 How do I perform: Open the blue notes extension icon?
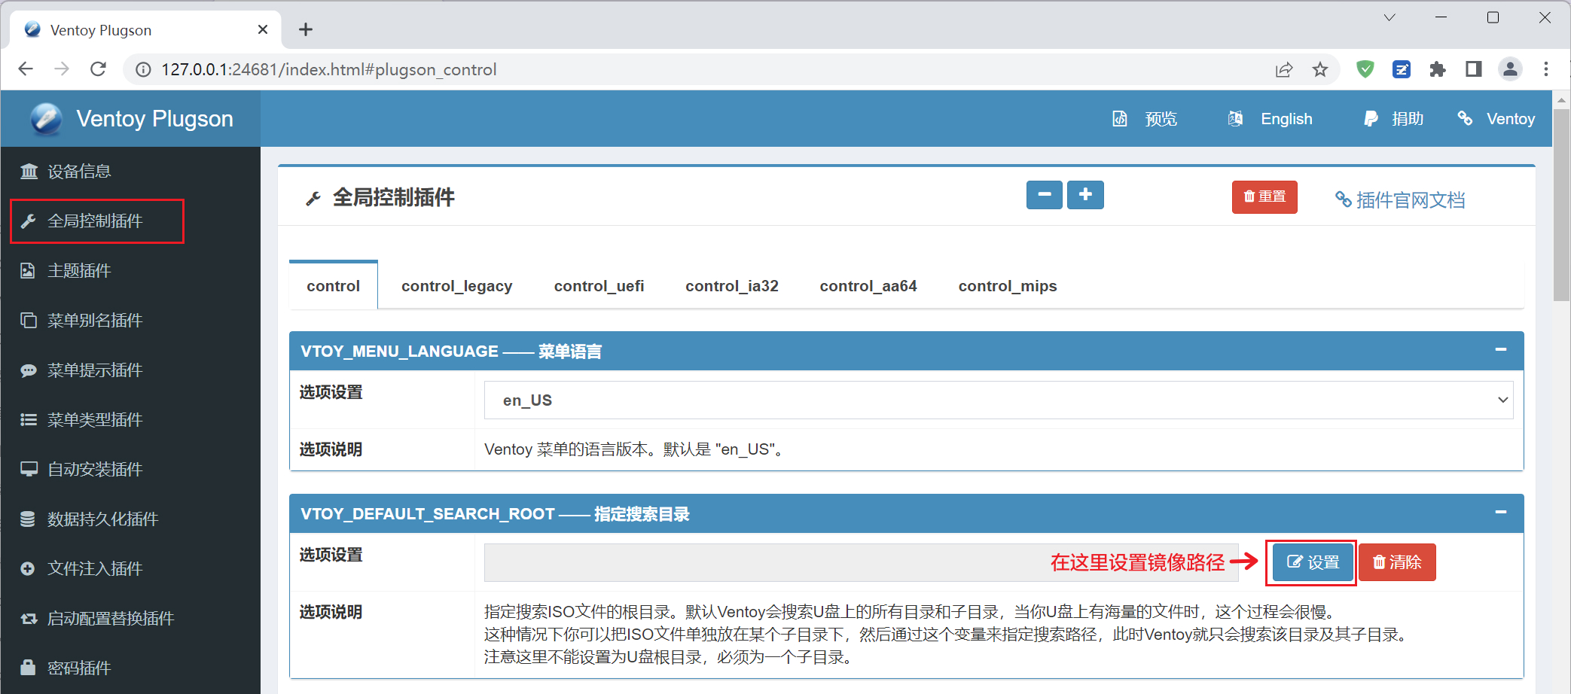coord(1402,70)
